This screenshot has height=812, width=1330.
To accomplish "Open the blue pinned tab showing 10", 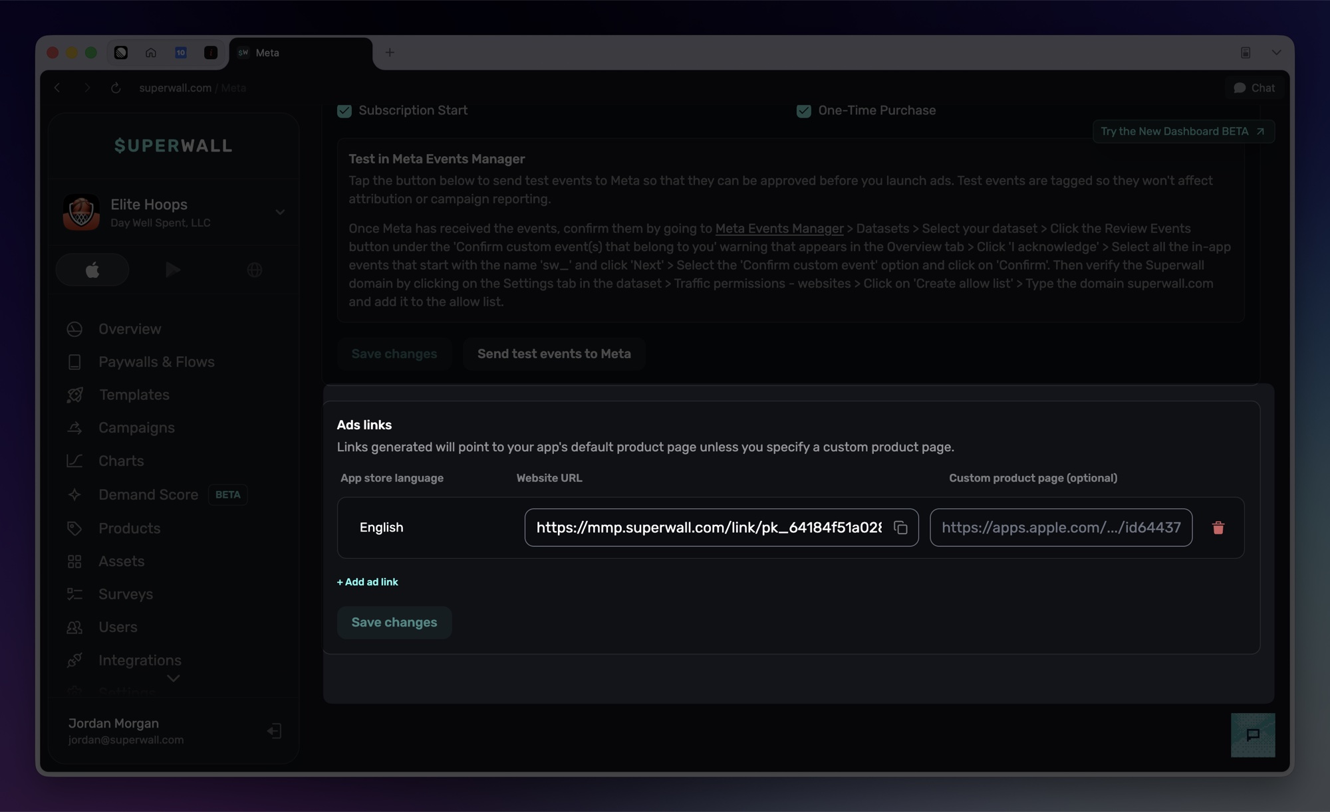I will 181,52.
